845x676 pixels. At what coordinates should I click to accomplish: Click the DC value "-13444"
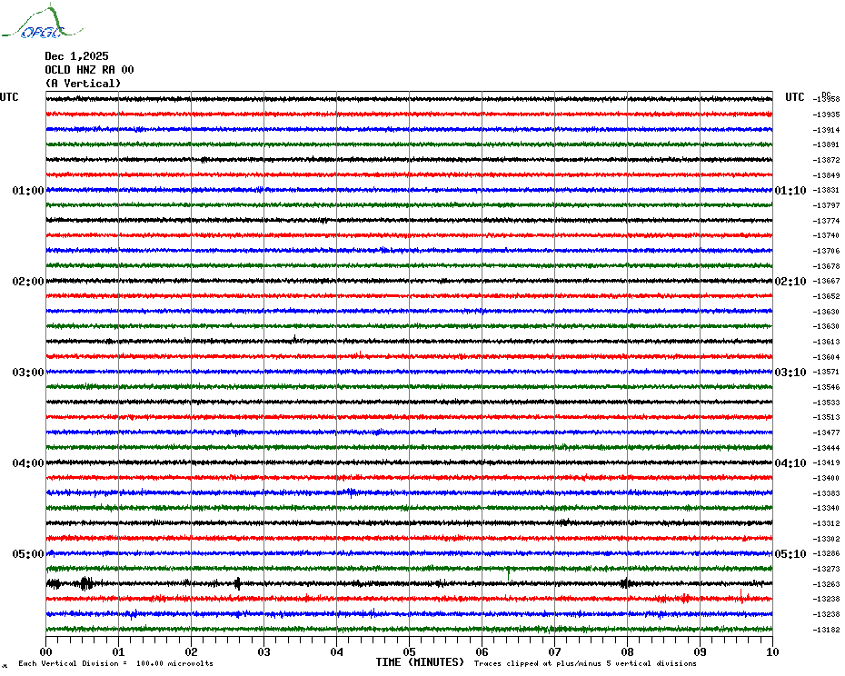826,448
